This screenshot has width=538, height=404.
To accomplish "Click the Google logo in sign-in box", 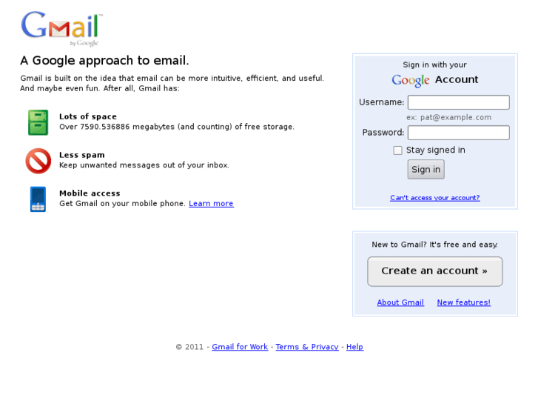I will coord(411,80).
